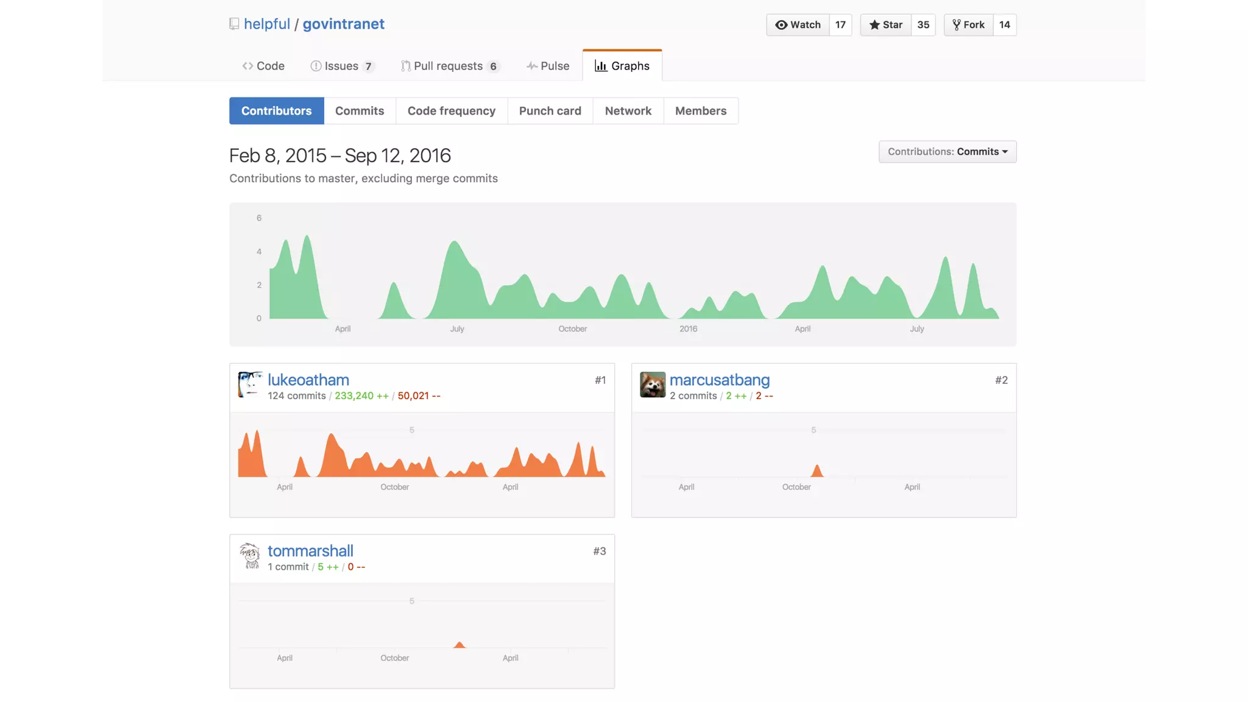Open the Network graph view

(x=628, y=111)
